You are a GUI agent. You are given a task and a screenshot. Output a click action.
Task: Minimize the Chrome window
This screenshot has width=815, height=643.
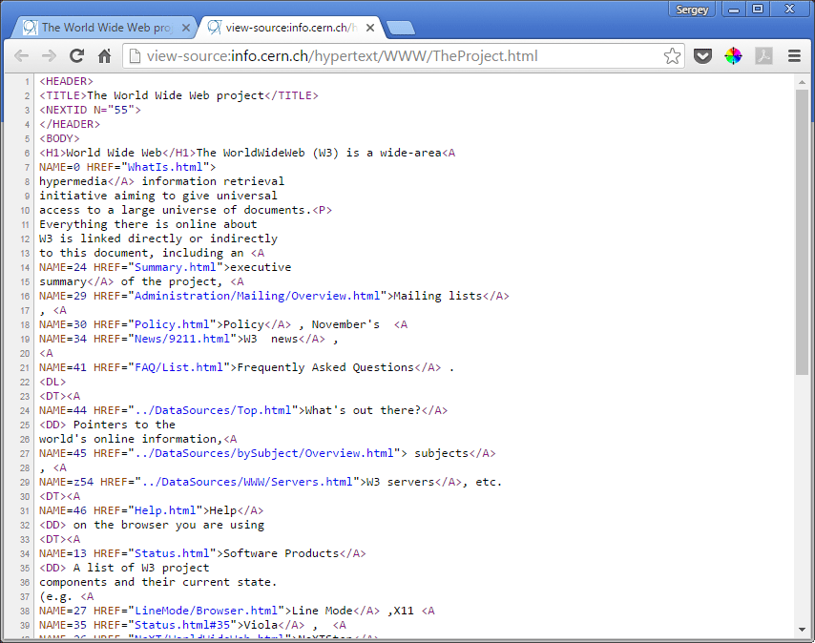point(734,10)
